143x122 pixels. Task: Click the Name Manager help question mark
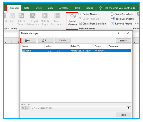click(x=118, y=33)
